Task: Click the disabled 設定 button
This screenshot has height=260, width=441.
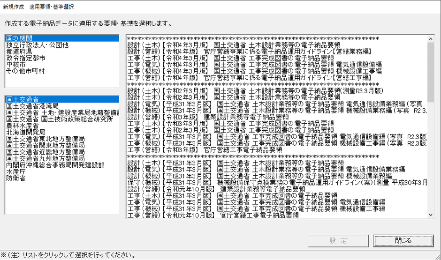Action: tap(338, 241)
